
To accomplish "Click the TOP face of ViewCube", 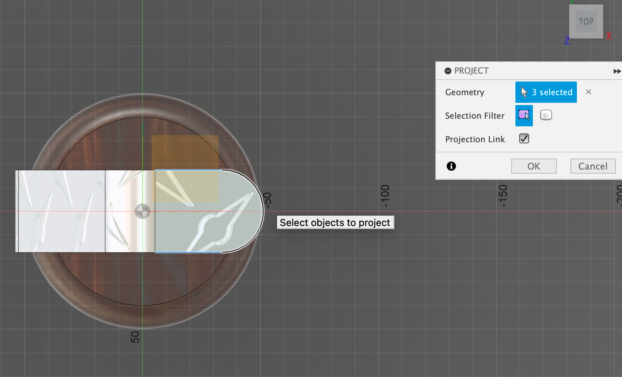I will point(586,22).
